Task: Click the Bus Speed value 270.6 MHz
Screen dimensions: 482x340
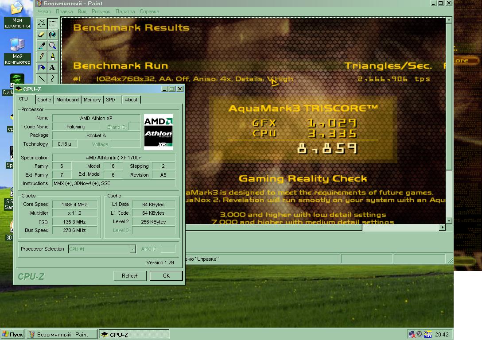Action: [74, 230]
